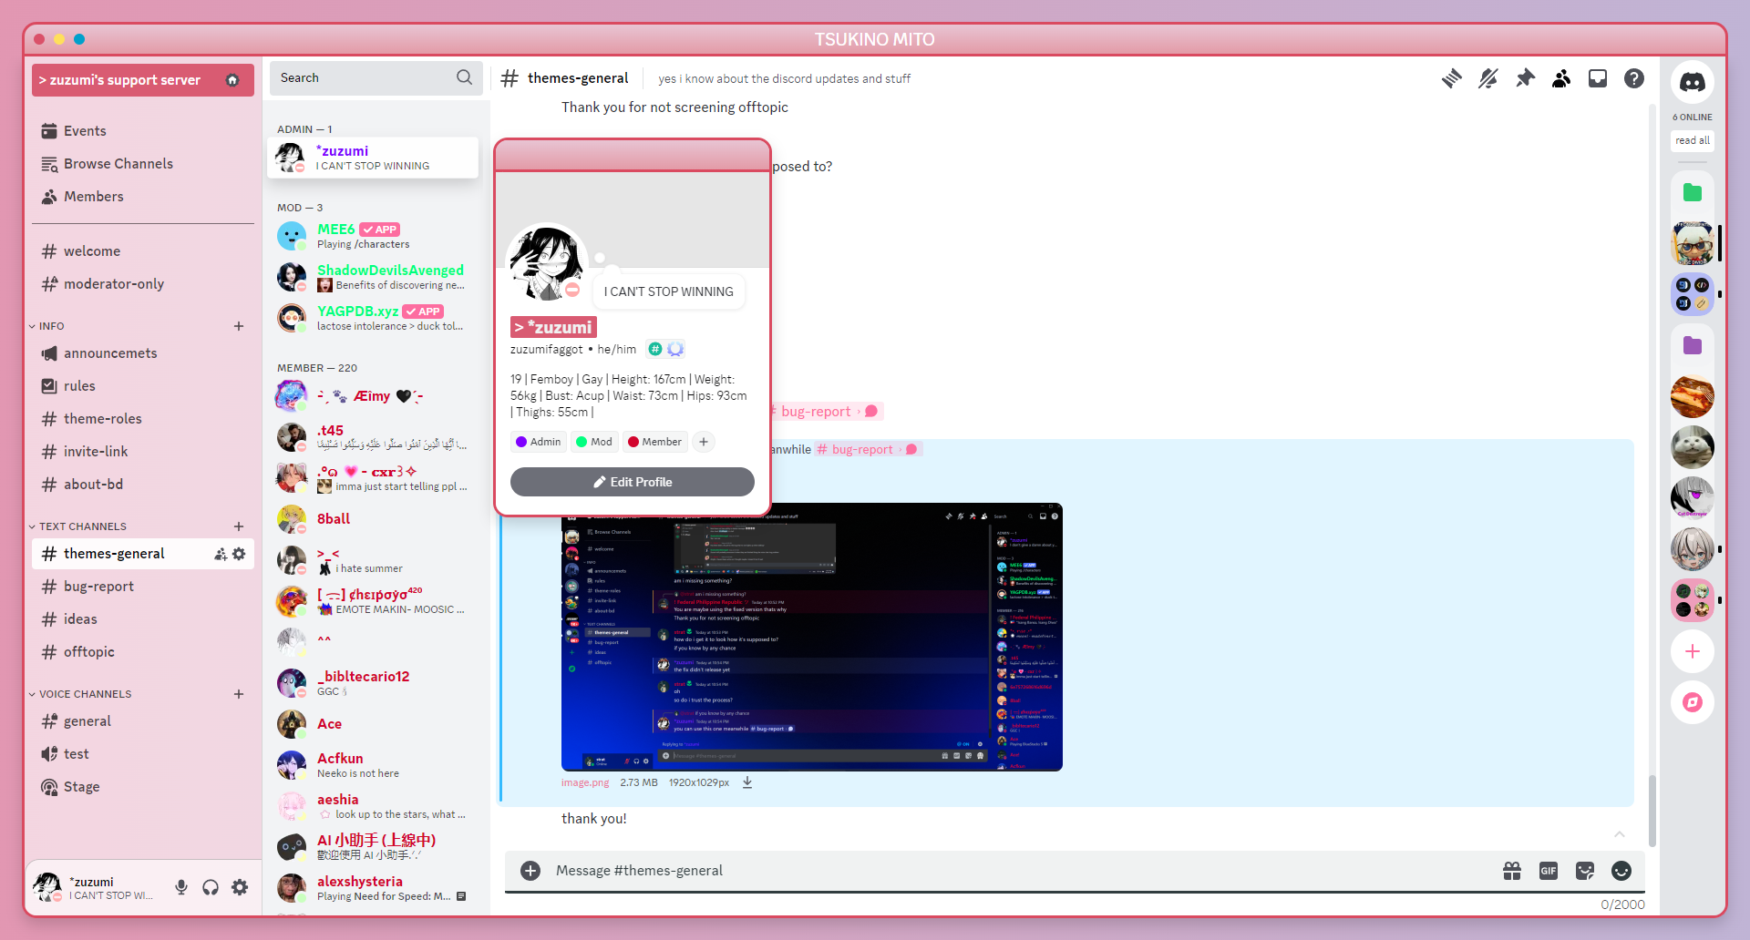Open the rules channel
The width and height of the screenshot is (1750, 940).
[x=143, y=386]
